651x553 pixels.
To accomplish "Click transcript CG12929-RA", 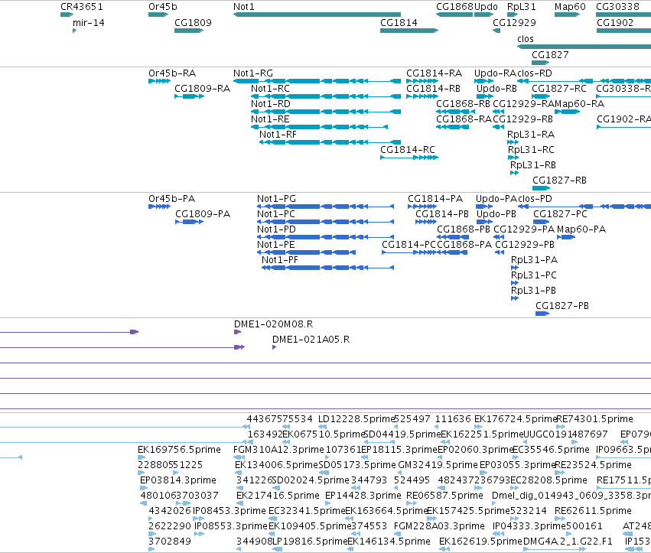I will 499,112.
